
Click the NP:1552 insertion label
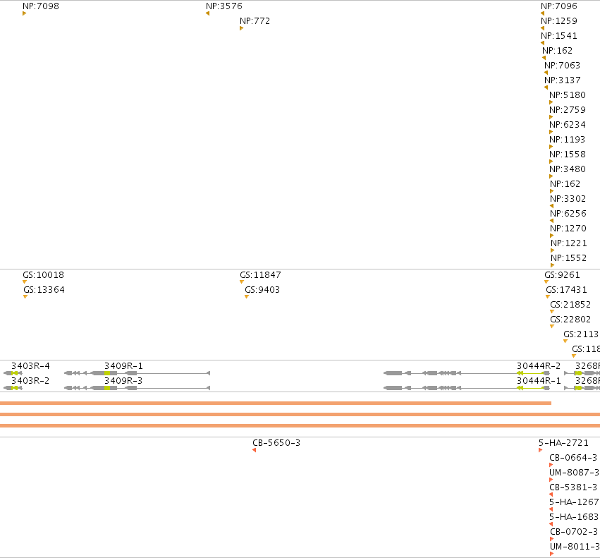[x=568, y=258]
